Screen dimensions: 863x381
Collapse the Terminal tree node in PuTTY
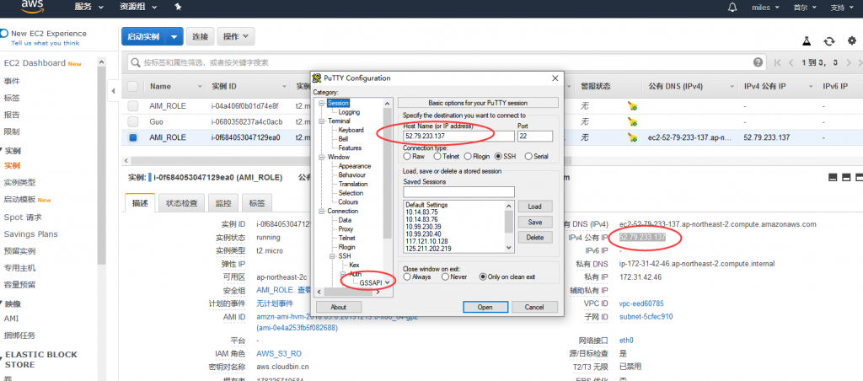point(321,121)
